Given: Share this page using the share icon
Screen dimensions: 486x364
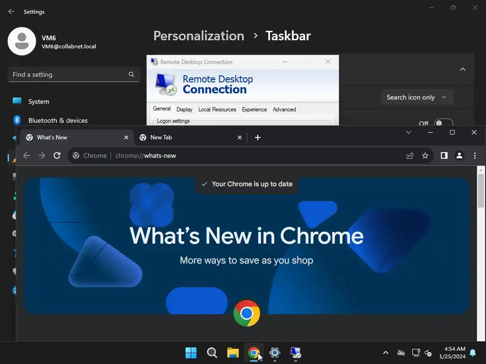Looking at the screenshot, I should [410, 155].
